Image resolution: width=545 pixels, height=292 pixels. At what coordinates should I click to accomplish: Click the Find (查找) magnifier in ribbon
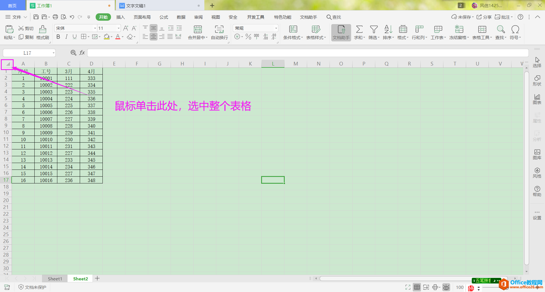501,29
